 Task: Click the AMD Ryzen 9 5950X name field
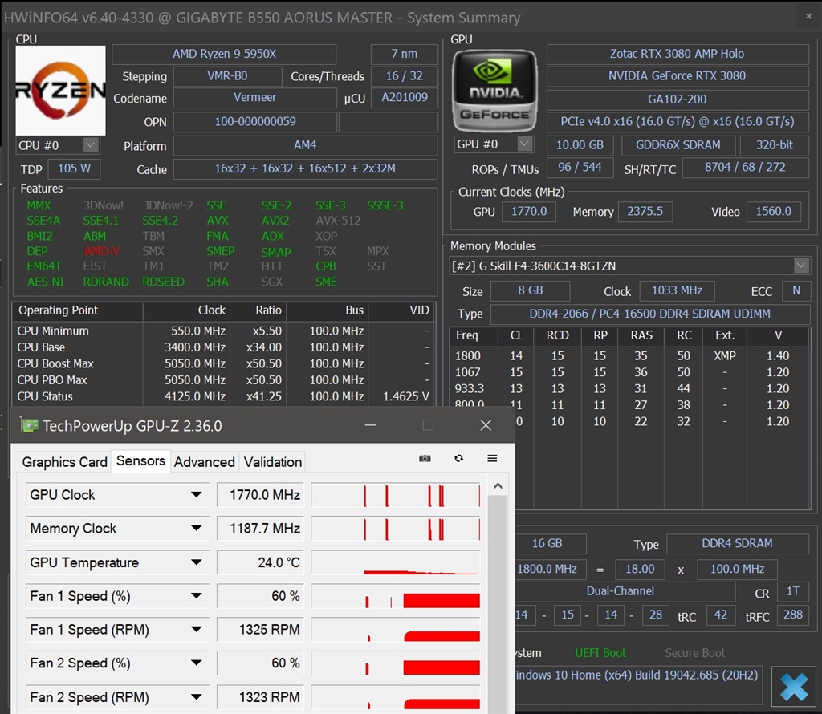224,54
